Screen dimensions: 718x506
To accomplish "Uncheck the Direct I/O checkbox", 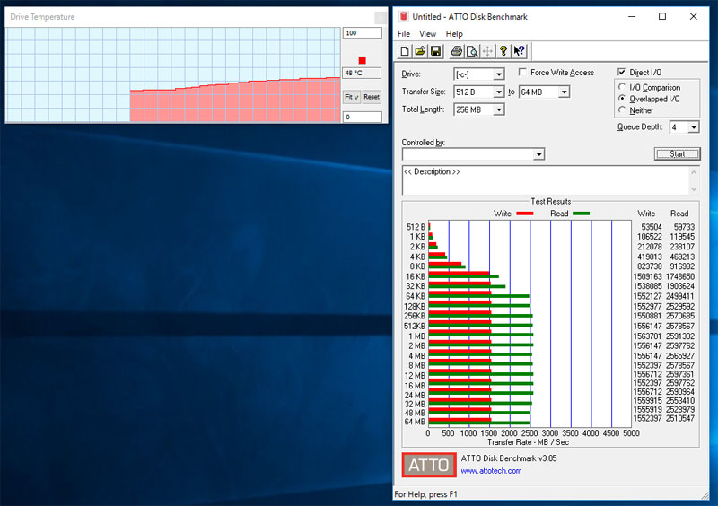I will tap(622, 73).
